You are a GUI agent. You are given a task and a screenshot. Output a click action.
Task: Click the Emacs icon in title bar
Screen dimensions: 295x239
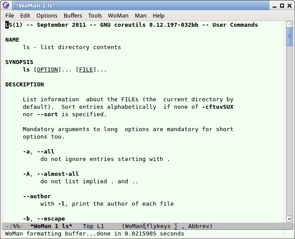coord(6,5)
